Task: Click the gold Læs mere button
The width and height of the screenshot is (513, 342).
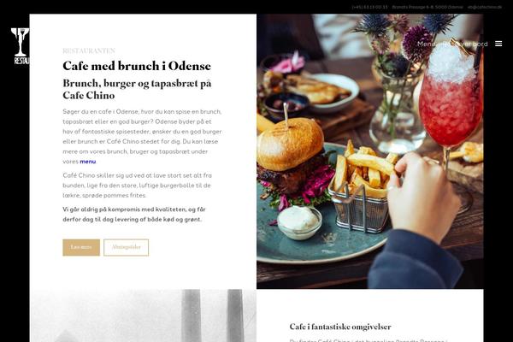Action: click(x=81, y=247)
